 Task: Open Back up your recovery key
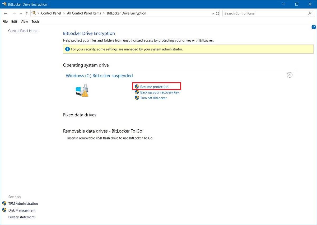pyautogui.click(x=160, y=92)
